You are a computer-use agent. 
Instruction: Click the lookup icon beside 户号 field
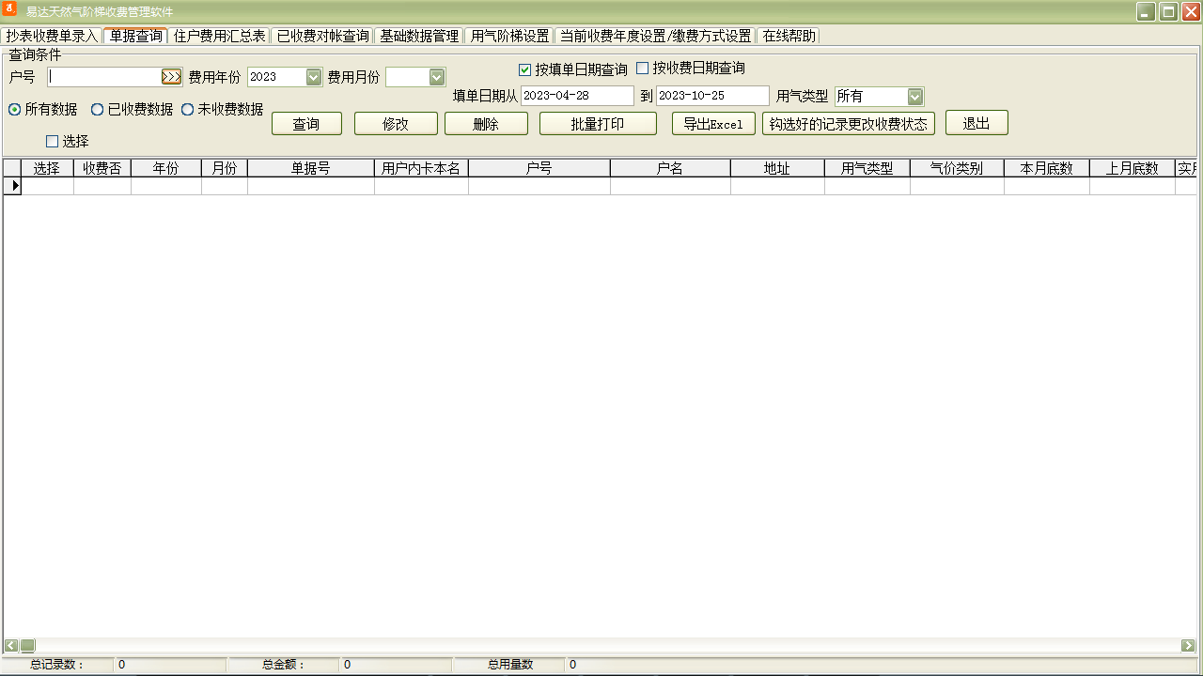click(171, 77)
